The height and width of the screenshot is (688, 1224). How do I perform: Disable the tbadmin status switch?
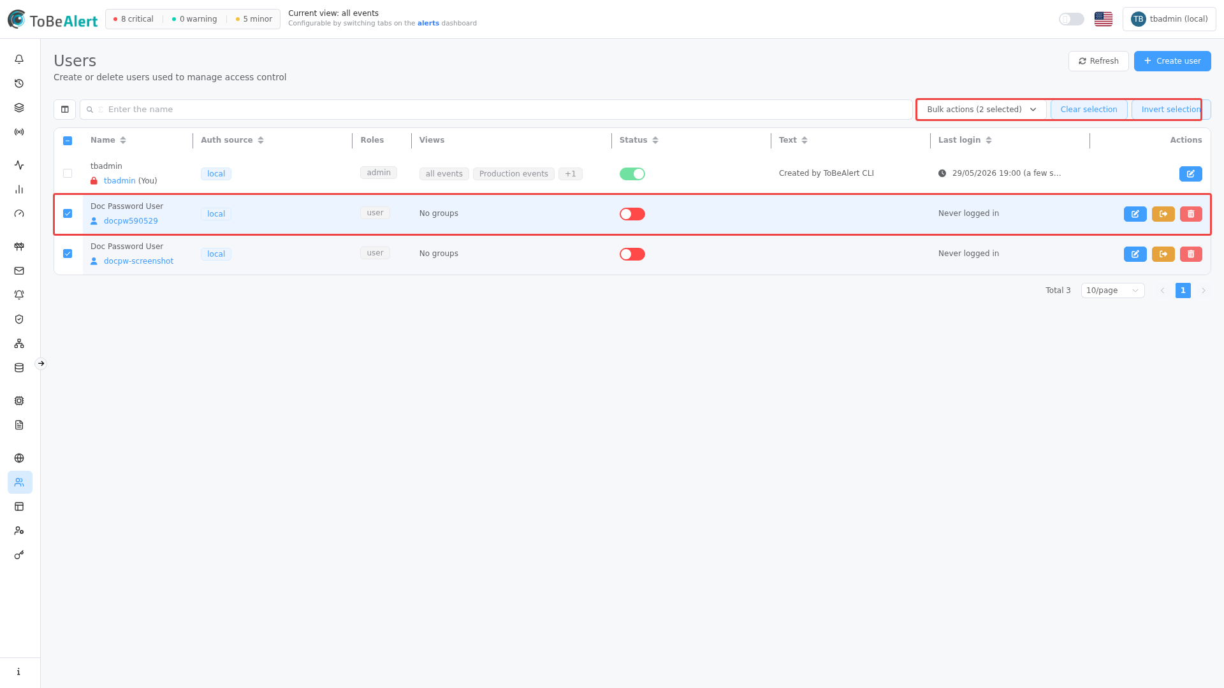point(632,174)
